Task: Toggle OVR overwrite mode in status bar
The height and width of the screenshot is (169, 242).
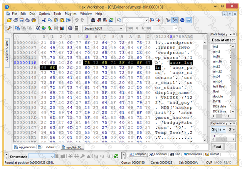Action: coord(209,163)
